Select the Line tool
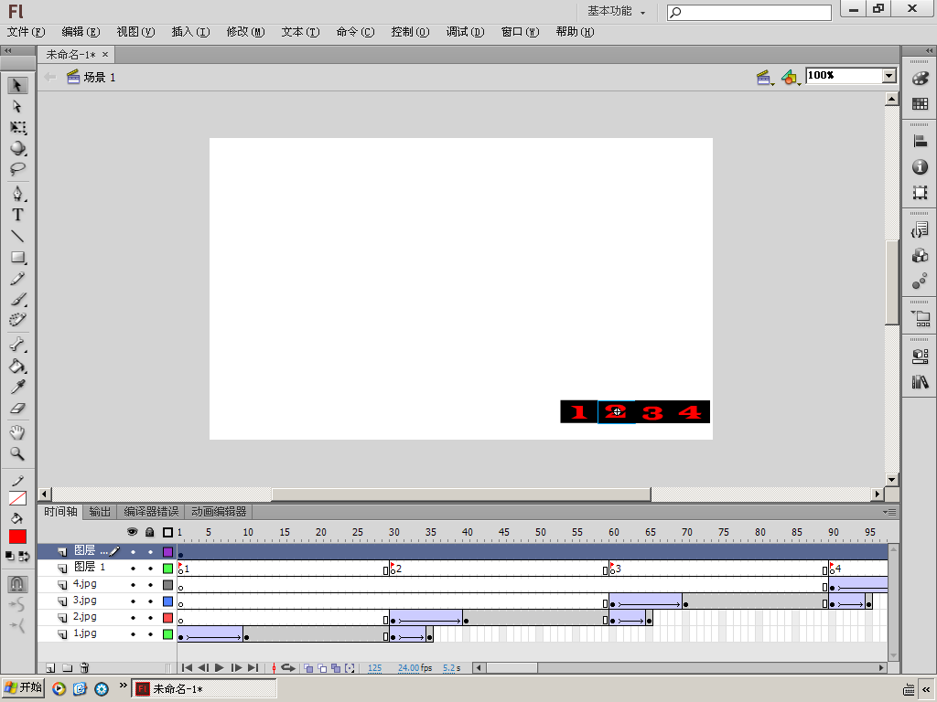The height and width of the screenshot is (702, 937). (x=17, y=237)
